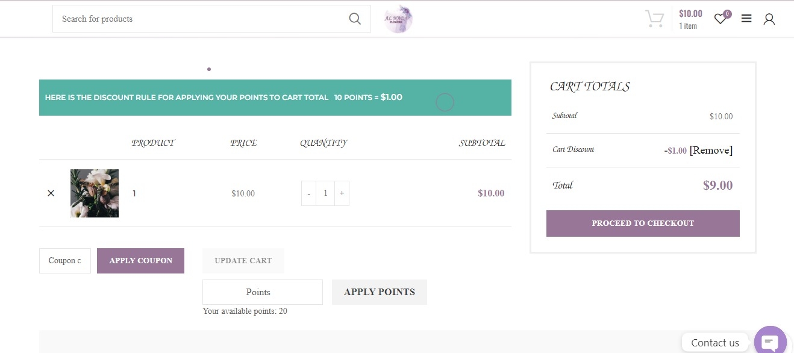Image resolution: width=794 pixels, height=353 pixels.
Task: Click the Apply Points button
Action: pos(379,292)
